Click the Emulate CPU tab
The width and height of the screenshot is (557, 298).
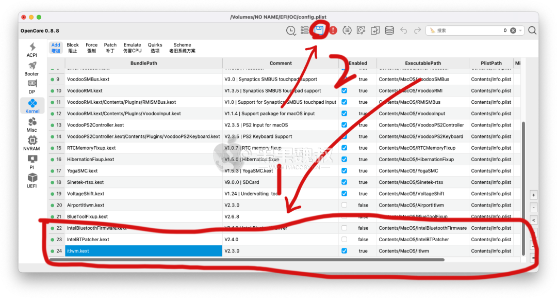click(x=132, y=46)
